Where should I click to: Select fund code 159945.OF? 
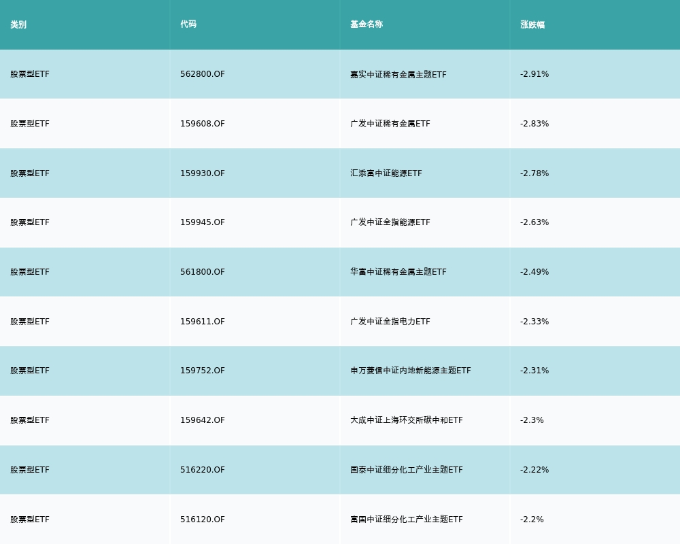pos(203,222)
